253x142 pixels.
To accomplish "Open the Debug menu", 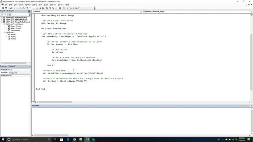I will 35,5.
